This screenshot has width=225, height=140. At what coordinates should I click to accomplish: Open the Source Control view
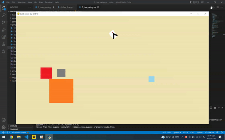pyautogui.click(x=4, y=22)
